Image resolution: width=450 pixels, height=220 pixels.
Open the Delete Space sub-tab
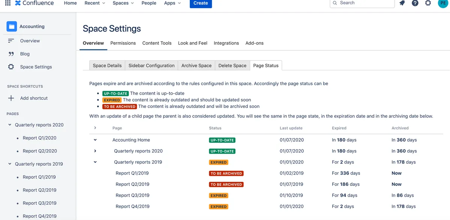pos(232,65)
